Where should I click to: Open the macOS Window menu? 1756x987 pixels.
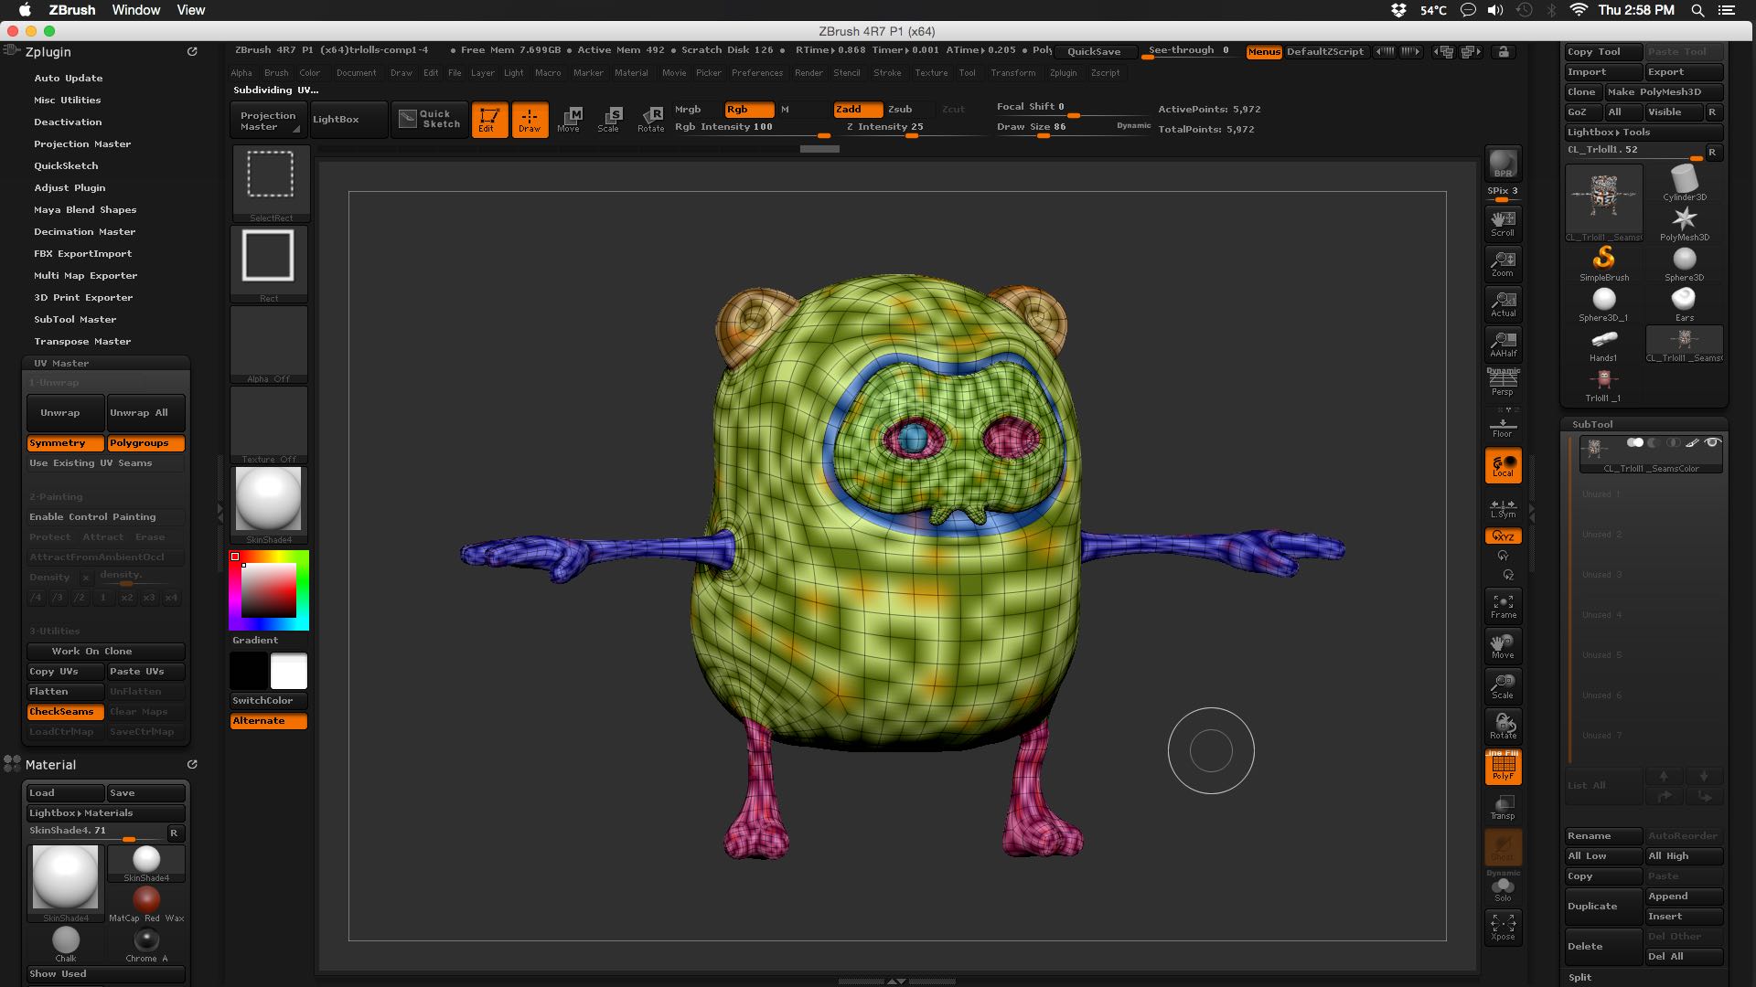click(135, 10)
